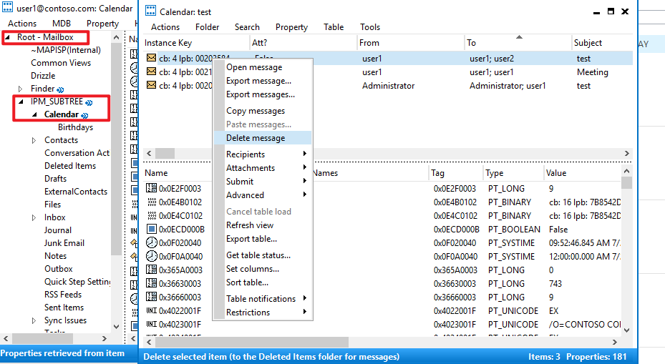Sort by the To column header

click(x=518, y=43)
